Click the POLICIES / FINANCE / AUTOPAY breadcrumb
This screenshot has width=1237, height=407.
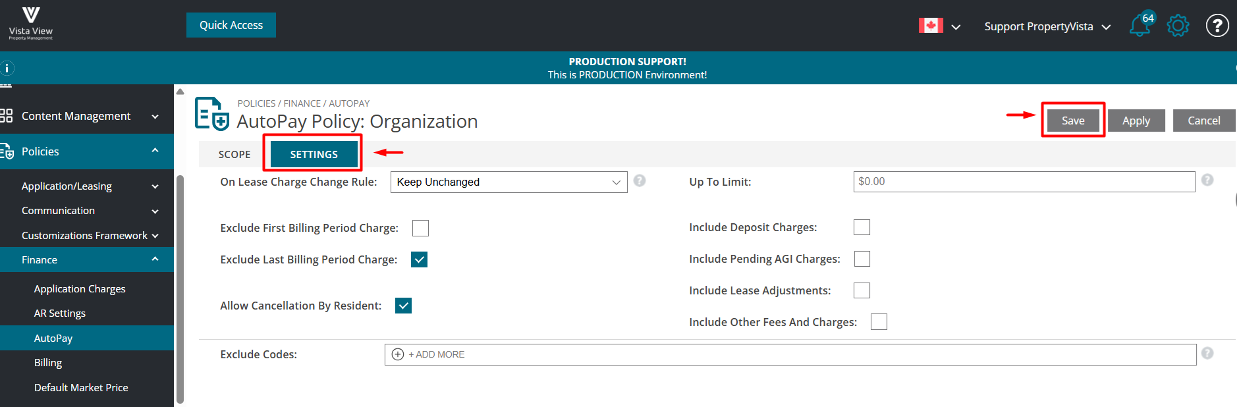click(304, 103)
